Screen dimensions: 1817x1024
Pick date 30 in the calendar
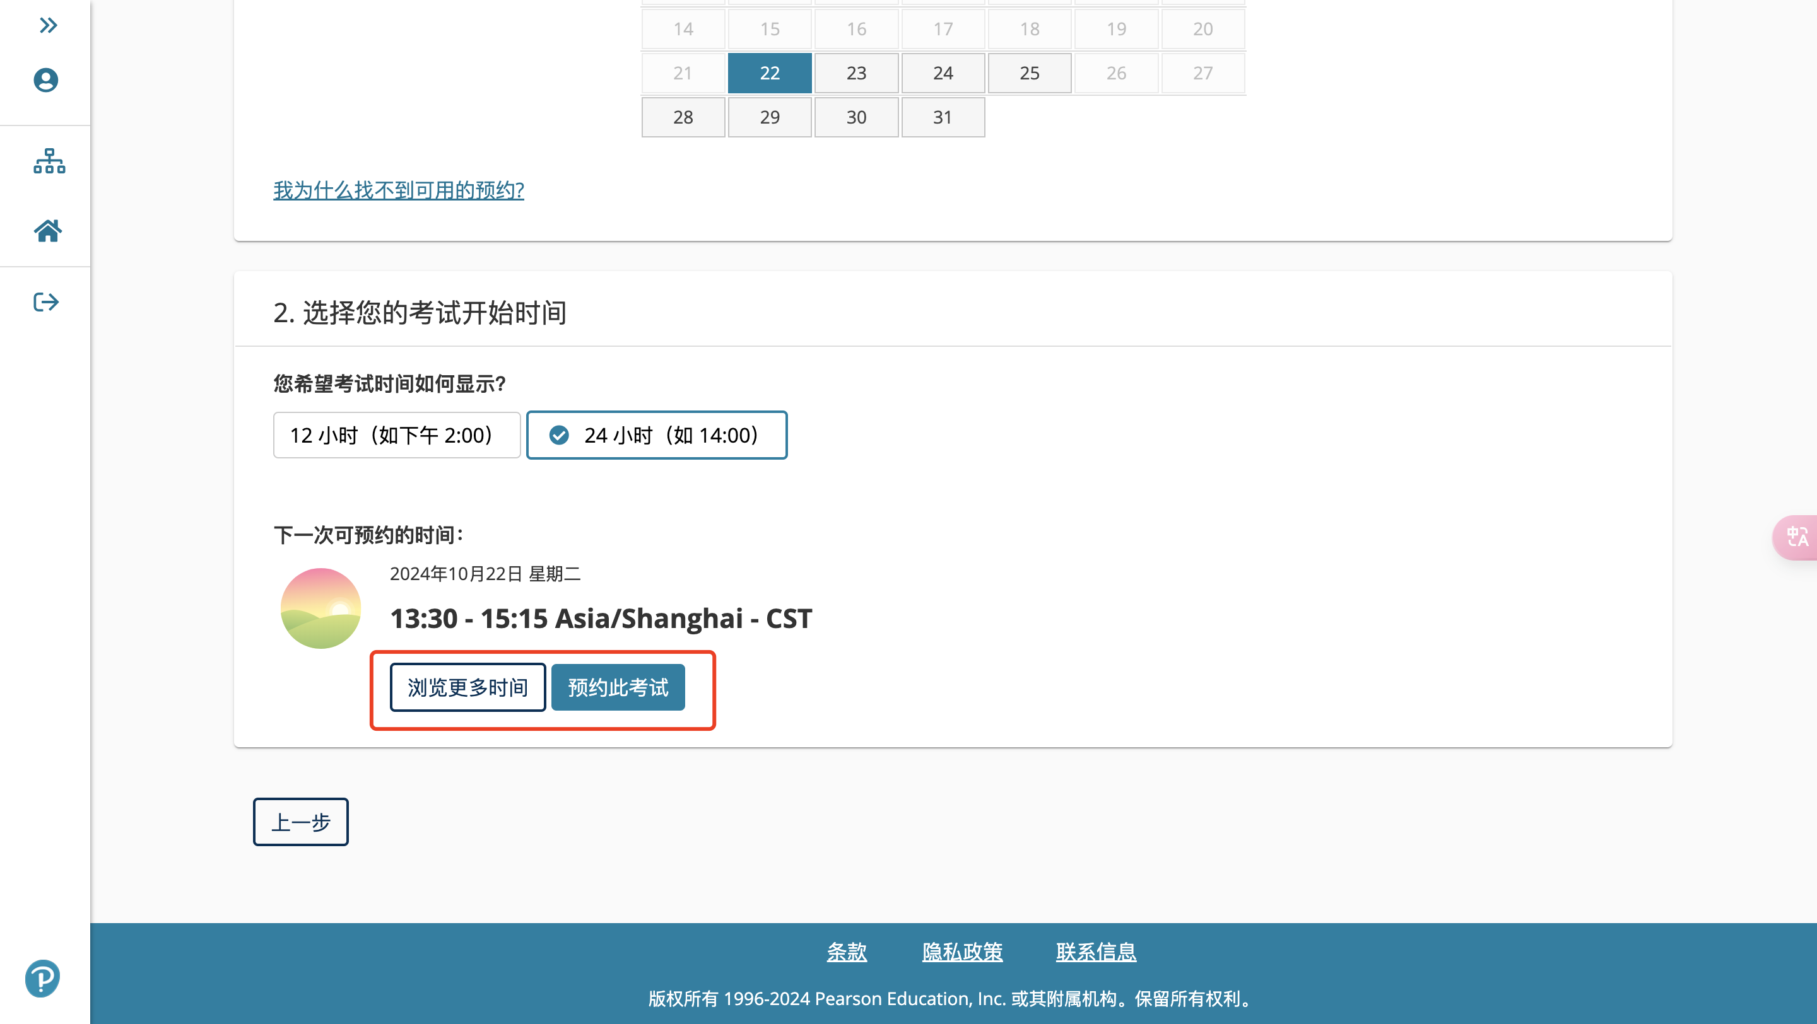(x=856, y=117)
